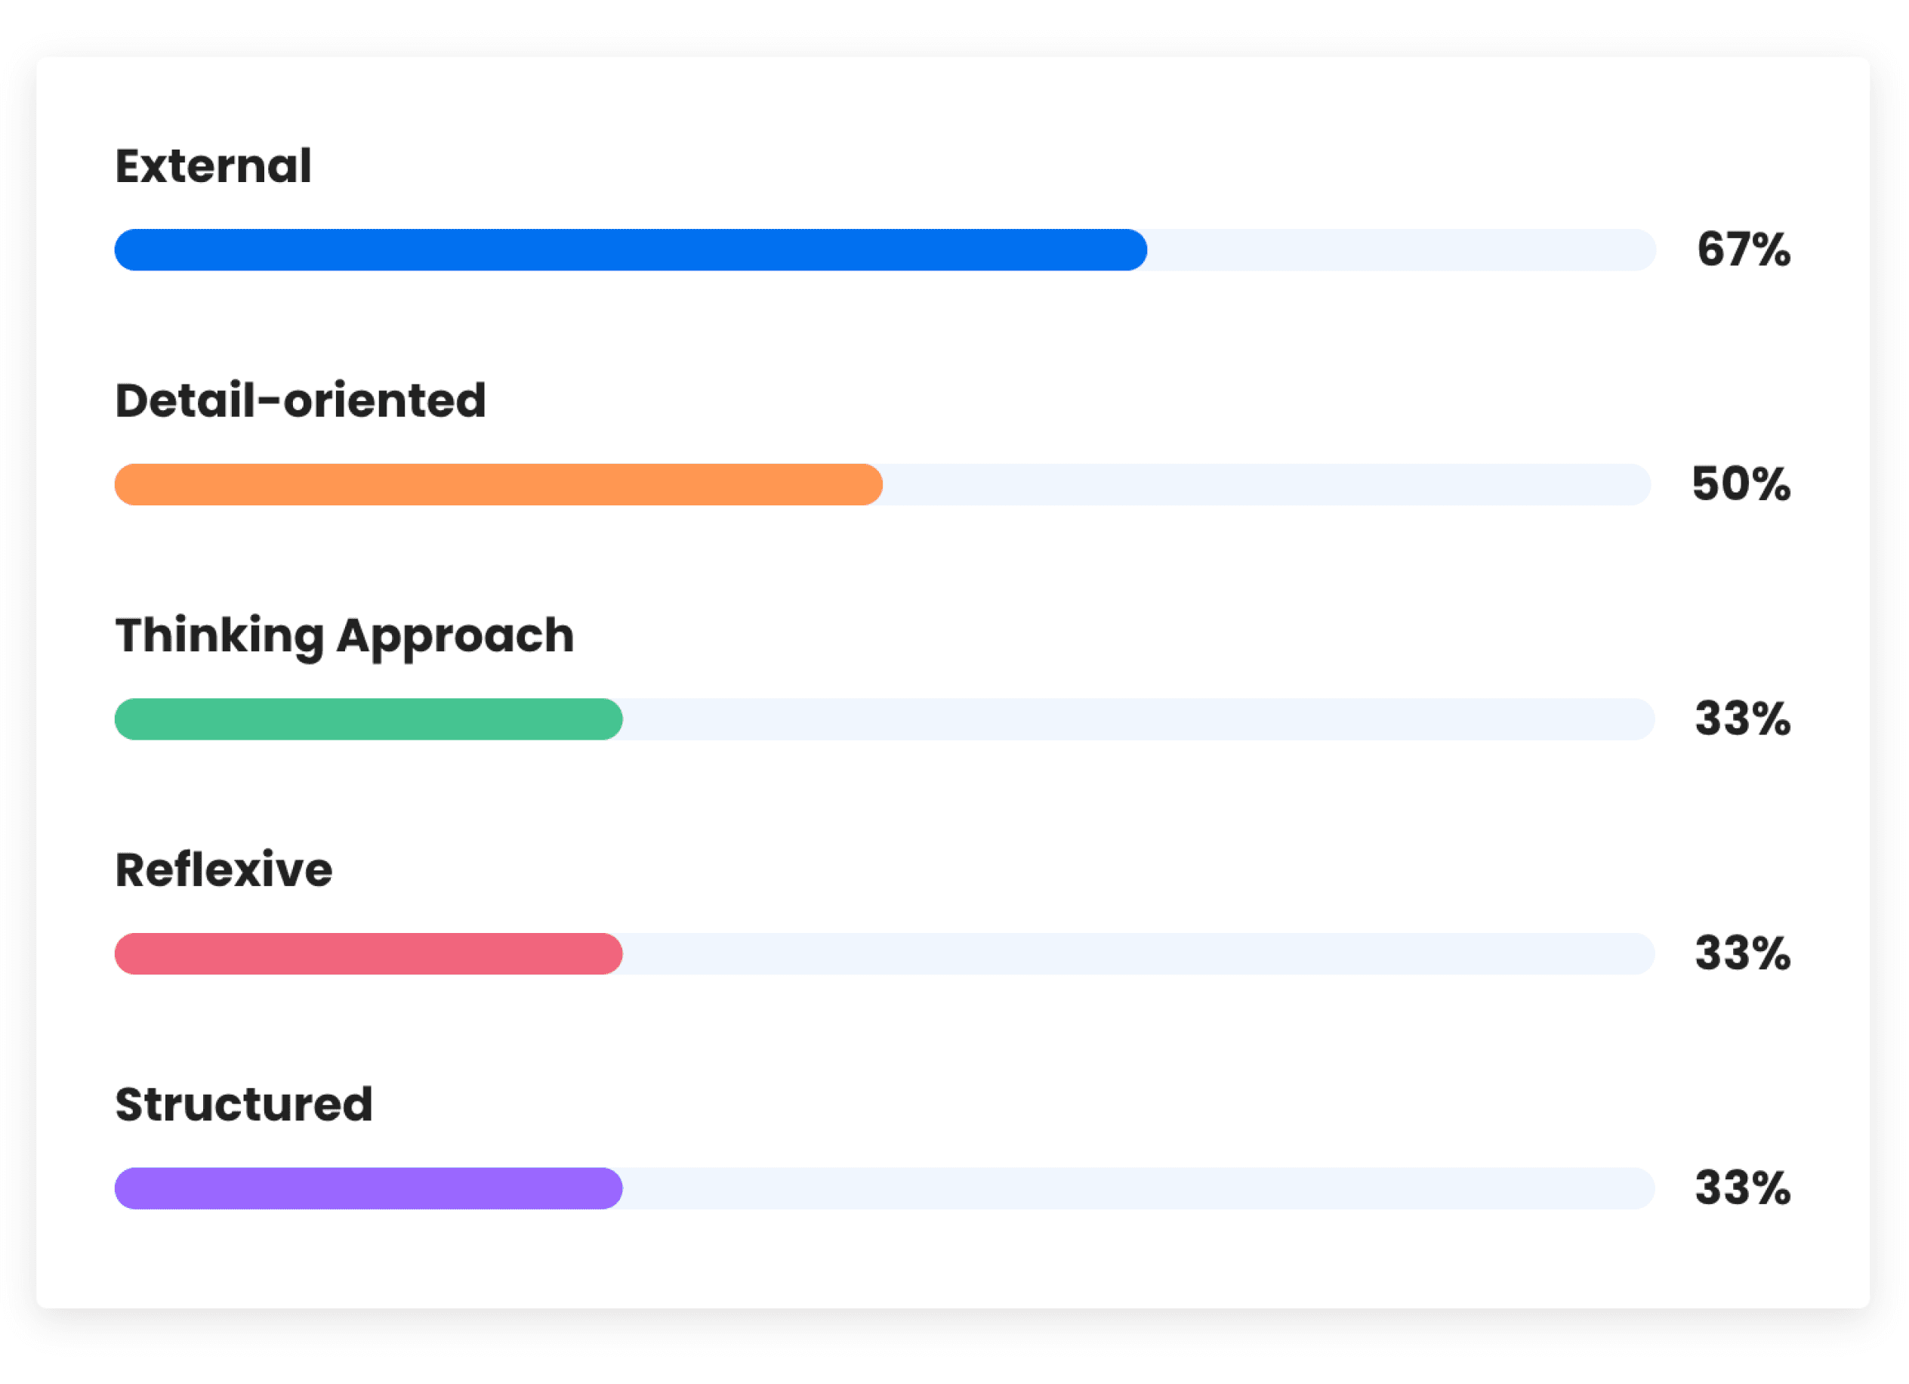
Task: Click the 67% value beside External
Action: pos(1743,249)
